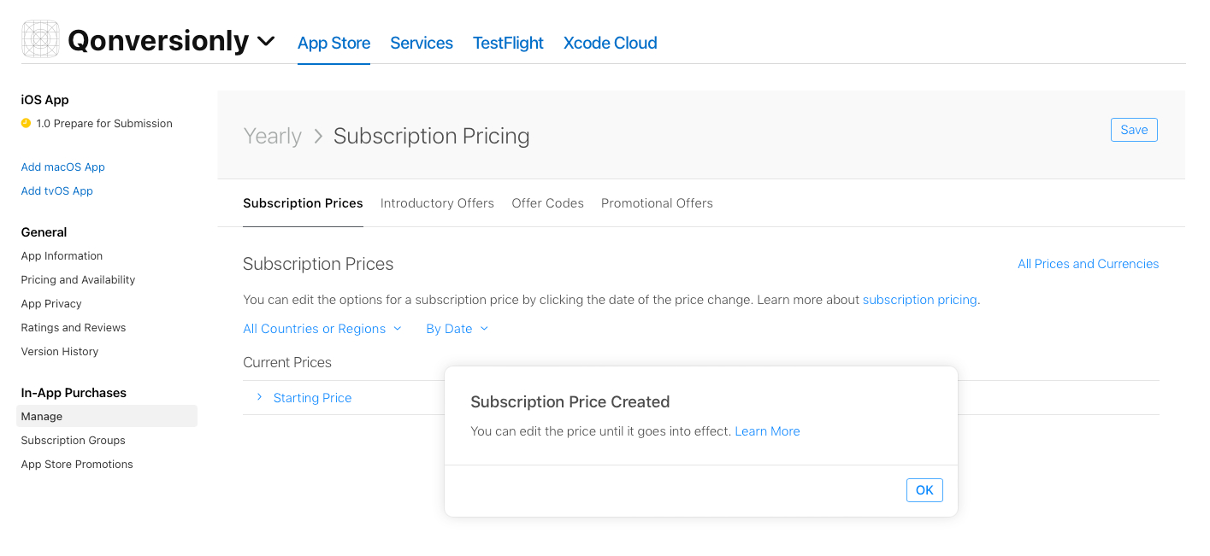Switch to the TestFlight tab
The width and height of the screenshot is (1210, 556).
pyautogui.click(x=508, y=43)
